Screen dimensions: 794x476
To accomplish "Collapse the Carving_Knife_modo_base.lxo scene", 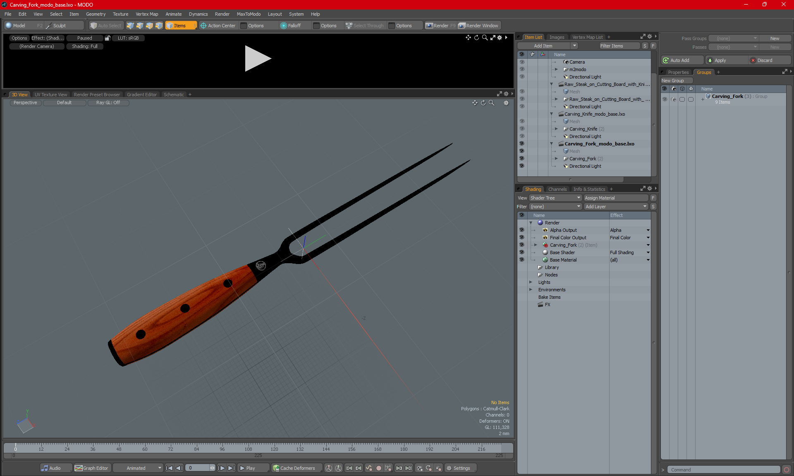I will [551, 114].
